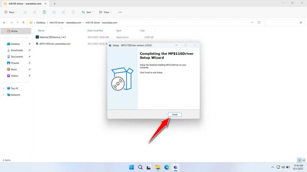Select the Cut icon on the toolbar
The image size is (307, 172).
pos(25,12)
